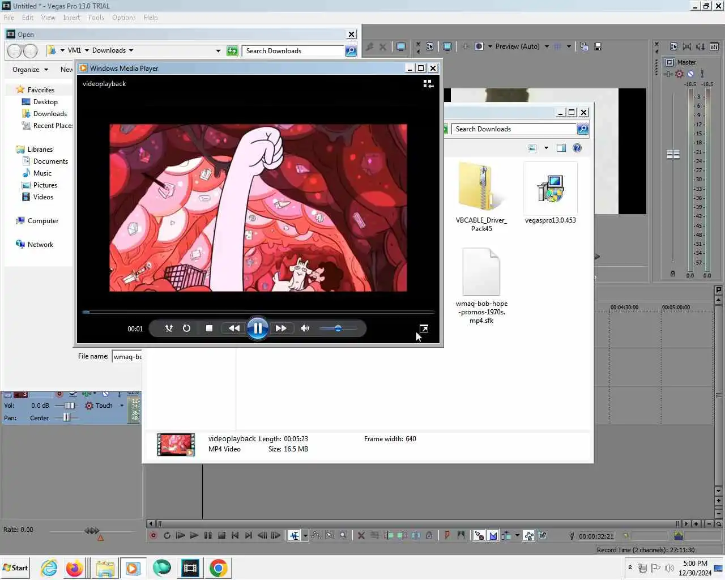Screen dimensions: 725x580
Task: Select Desktop in the navigation pane
Action: [x=45, y=102]
